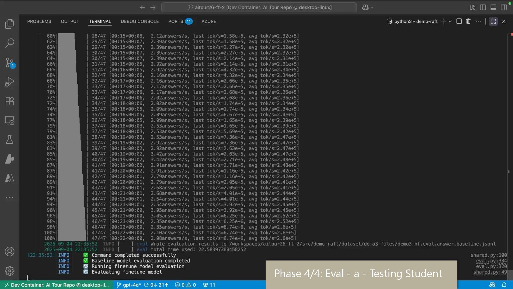This screenshot has height=289, width=513.
Task: Open Source Control view with 1 change
Action: [x=10, y=63]
